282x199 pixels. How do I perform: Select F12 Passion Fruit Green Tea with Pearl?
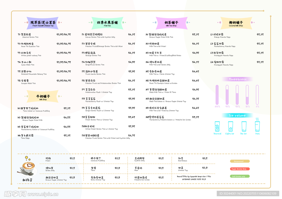pyautogui.click(x=108, y=137)
